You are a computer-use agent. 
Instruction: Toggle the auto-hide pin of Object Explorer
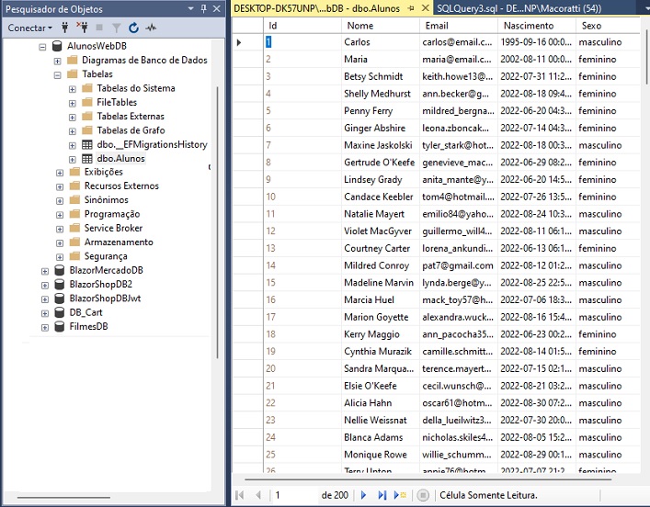pyautogui.click(x=203, y=8)
